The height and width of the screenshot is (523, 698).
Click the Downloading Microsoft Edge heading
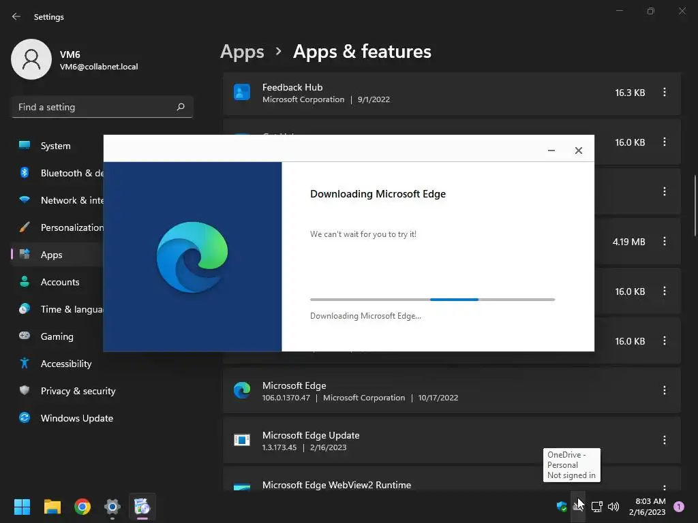[x=378, y=194]
